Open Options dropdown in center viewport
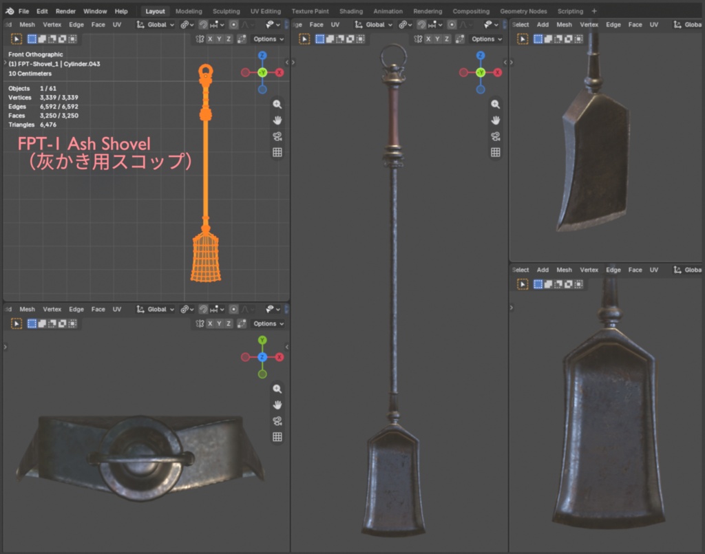The image size is (705, 554). pos(487,39)
